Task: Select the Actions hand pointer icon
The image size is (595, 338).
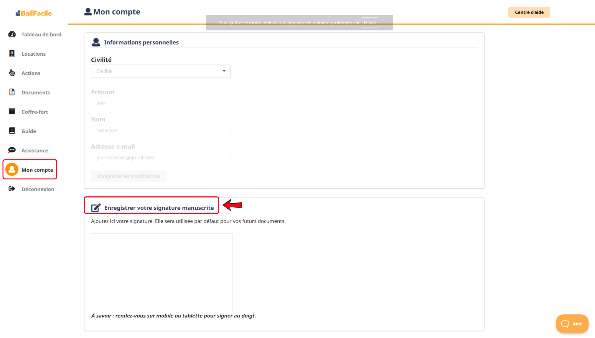Action: (12, 73)
